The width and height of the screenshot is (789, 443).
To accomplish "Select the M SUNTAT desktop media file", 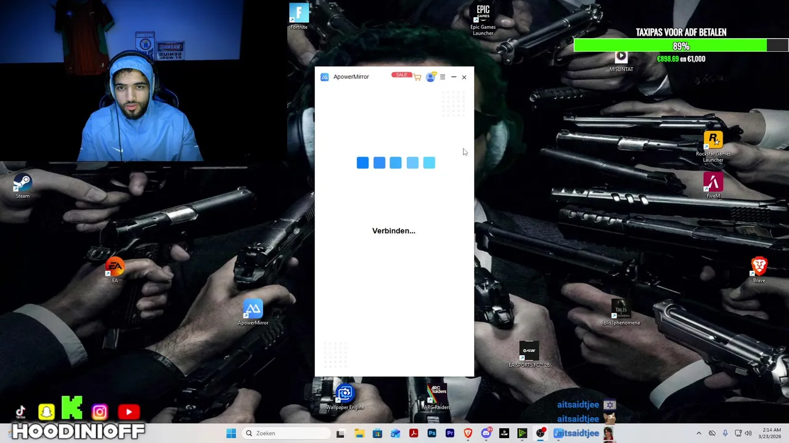I will [x=621, y=60].
